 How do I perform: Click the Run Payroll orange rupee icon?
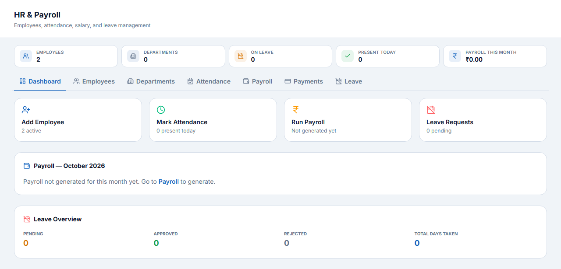296,110
